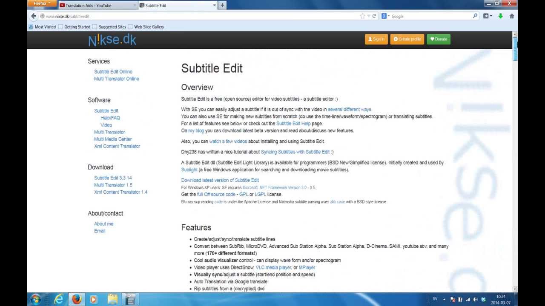Image resolution: width=545 pixels, height=306 pixels.
Task: Open the VLC media player link
Action: [x=273, y=268]
